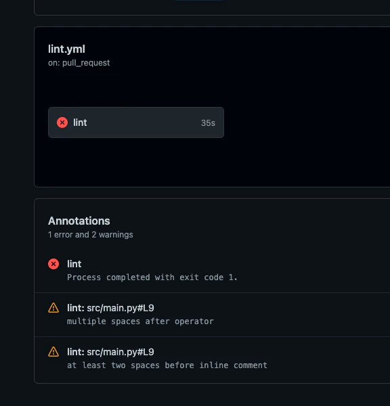Image resolution: width=390 pixels, height=406 pixels.
Task: Open the failed lint job card
Action: [136, 122]
